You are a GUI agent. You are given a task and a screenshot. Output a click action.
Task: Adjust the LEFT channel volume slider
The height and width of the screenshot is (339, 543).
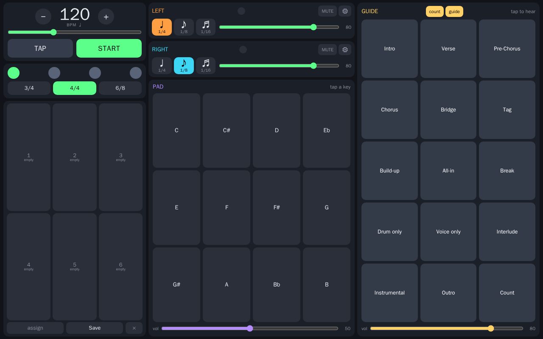(279, 27)
